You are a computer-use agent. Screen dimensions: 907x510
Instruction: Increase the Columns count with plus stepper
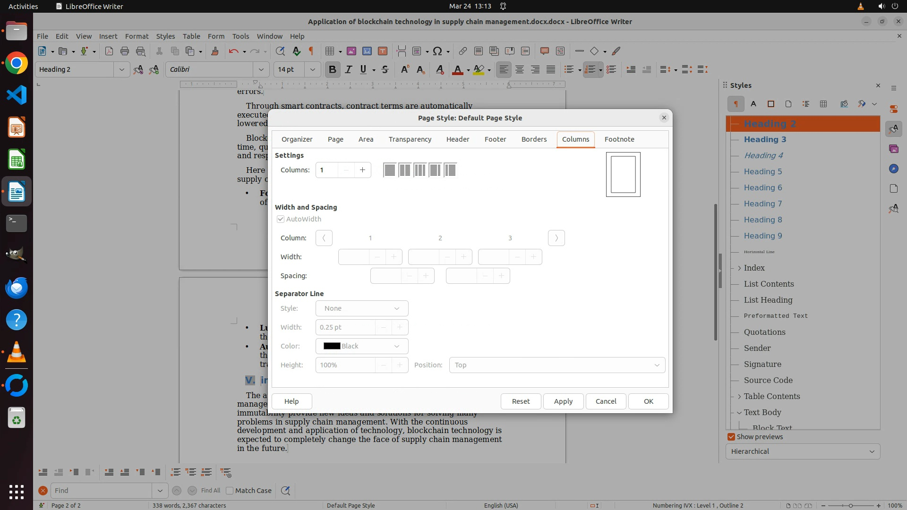pyautogui.click(x=362, y=170)
